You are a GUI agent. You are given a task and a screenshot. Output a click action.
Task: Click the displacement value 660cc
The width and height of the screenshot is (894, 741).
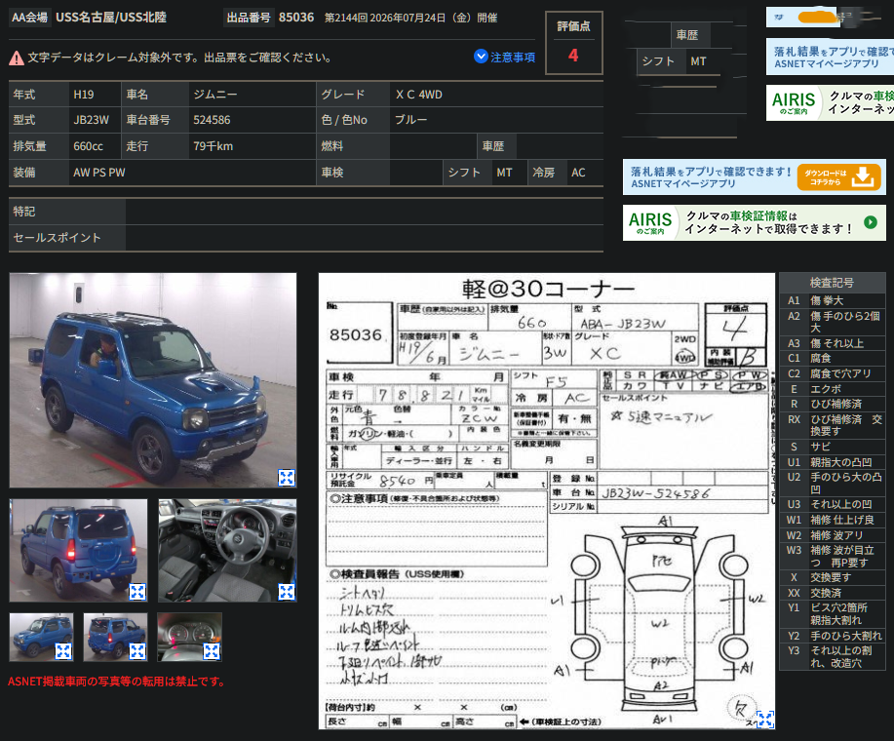tap(89, 146)
